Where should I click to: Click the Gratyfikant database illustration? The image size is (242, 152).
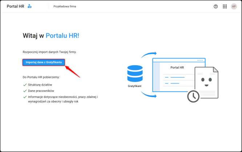(135, 73)
